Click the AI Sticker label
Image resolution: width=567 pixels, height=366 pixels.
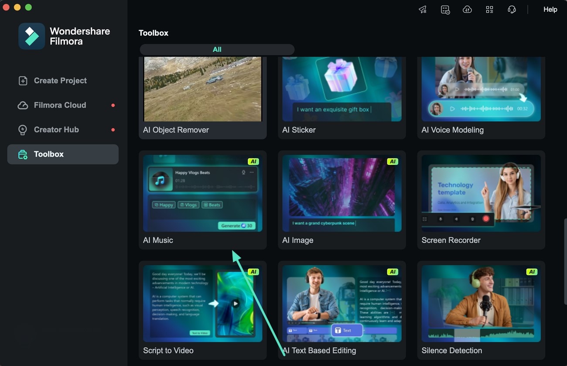(299, 130)
